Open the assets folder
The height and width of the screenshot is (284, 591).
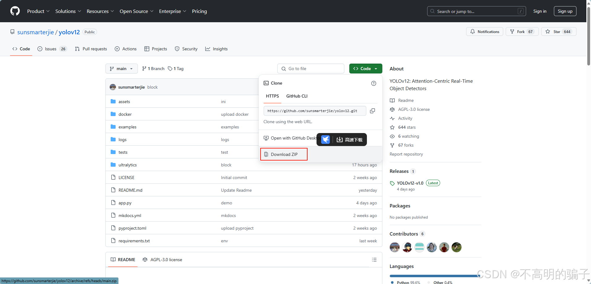124,102
